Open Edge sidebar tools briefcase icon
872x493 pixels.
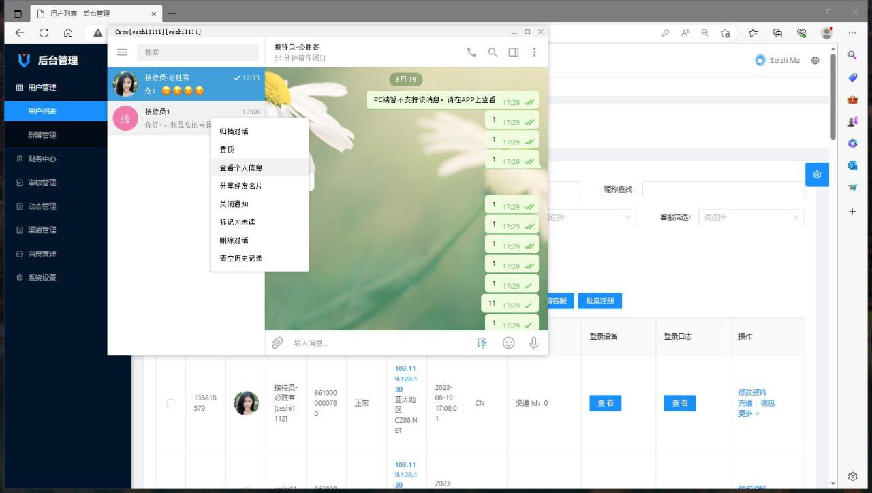click(852, 99)
